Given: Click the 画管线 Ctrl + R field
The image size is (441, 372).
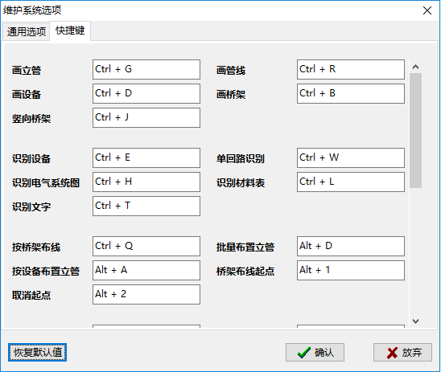Looking at the screenshot, I should [351, 69].
